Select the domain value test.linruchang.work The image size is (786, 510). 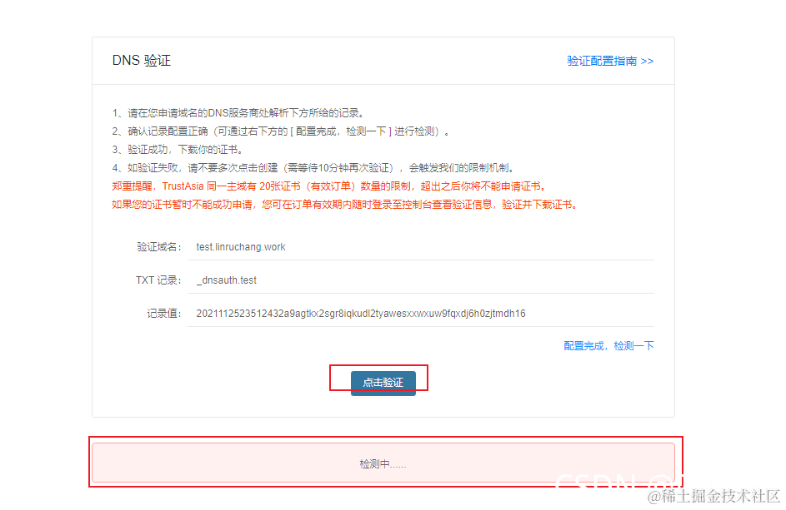pyautogui.click(x=241, y=247)
